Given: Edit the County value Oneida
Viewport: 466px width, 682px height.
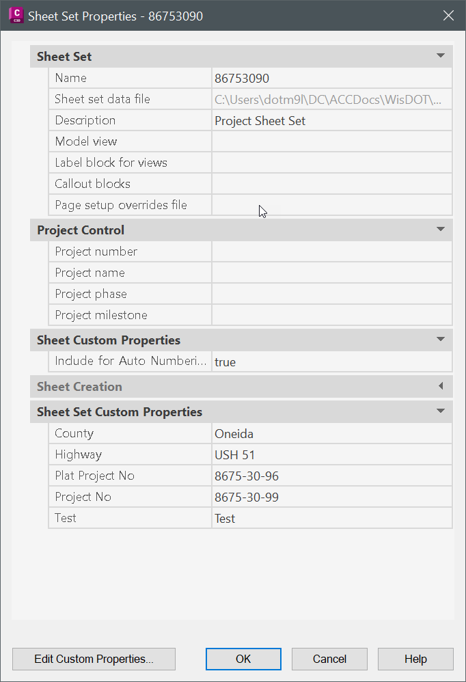Looking at the screenshot, I should (x=331, y=434).
